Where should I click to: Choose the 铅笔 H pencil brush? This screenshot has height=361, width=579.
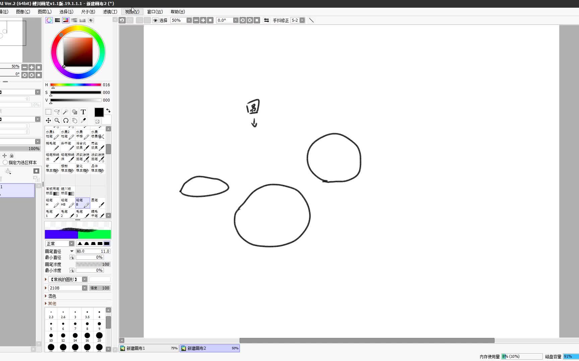point(52,203)
